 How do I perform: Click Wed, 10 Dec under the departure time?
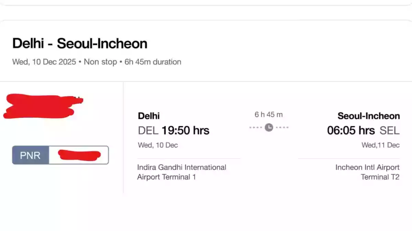[158, 145]
